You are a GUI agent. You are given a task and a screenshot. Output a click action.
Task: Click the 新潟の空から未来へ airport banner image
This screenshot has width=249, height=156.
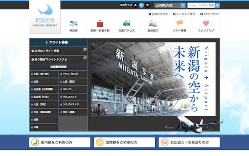154,79
